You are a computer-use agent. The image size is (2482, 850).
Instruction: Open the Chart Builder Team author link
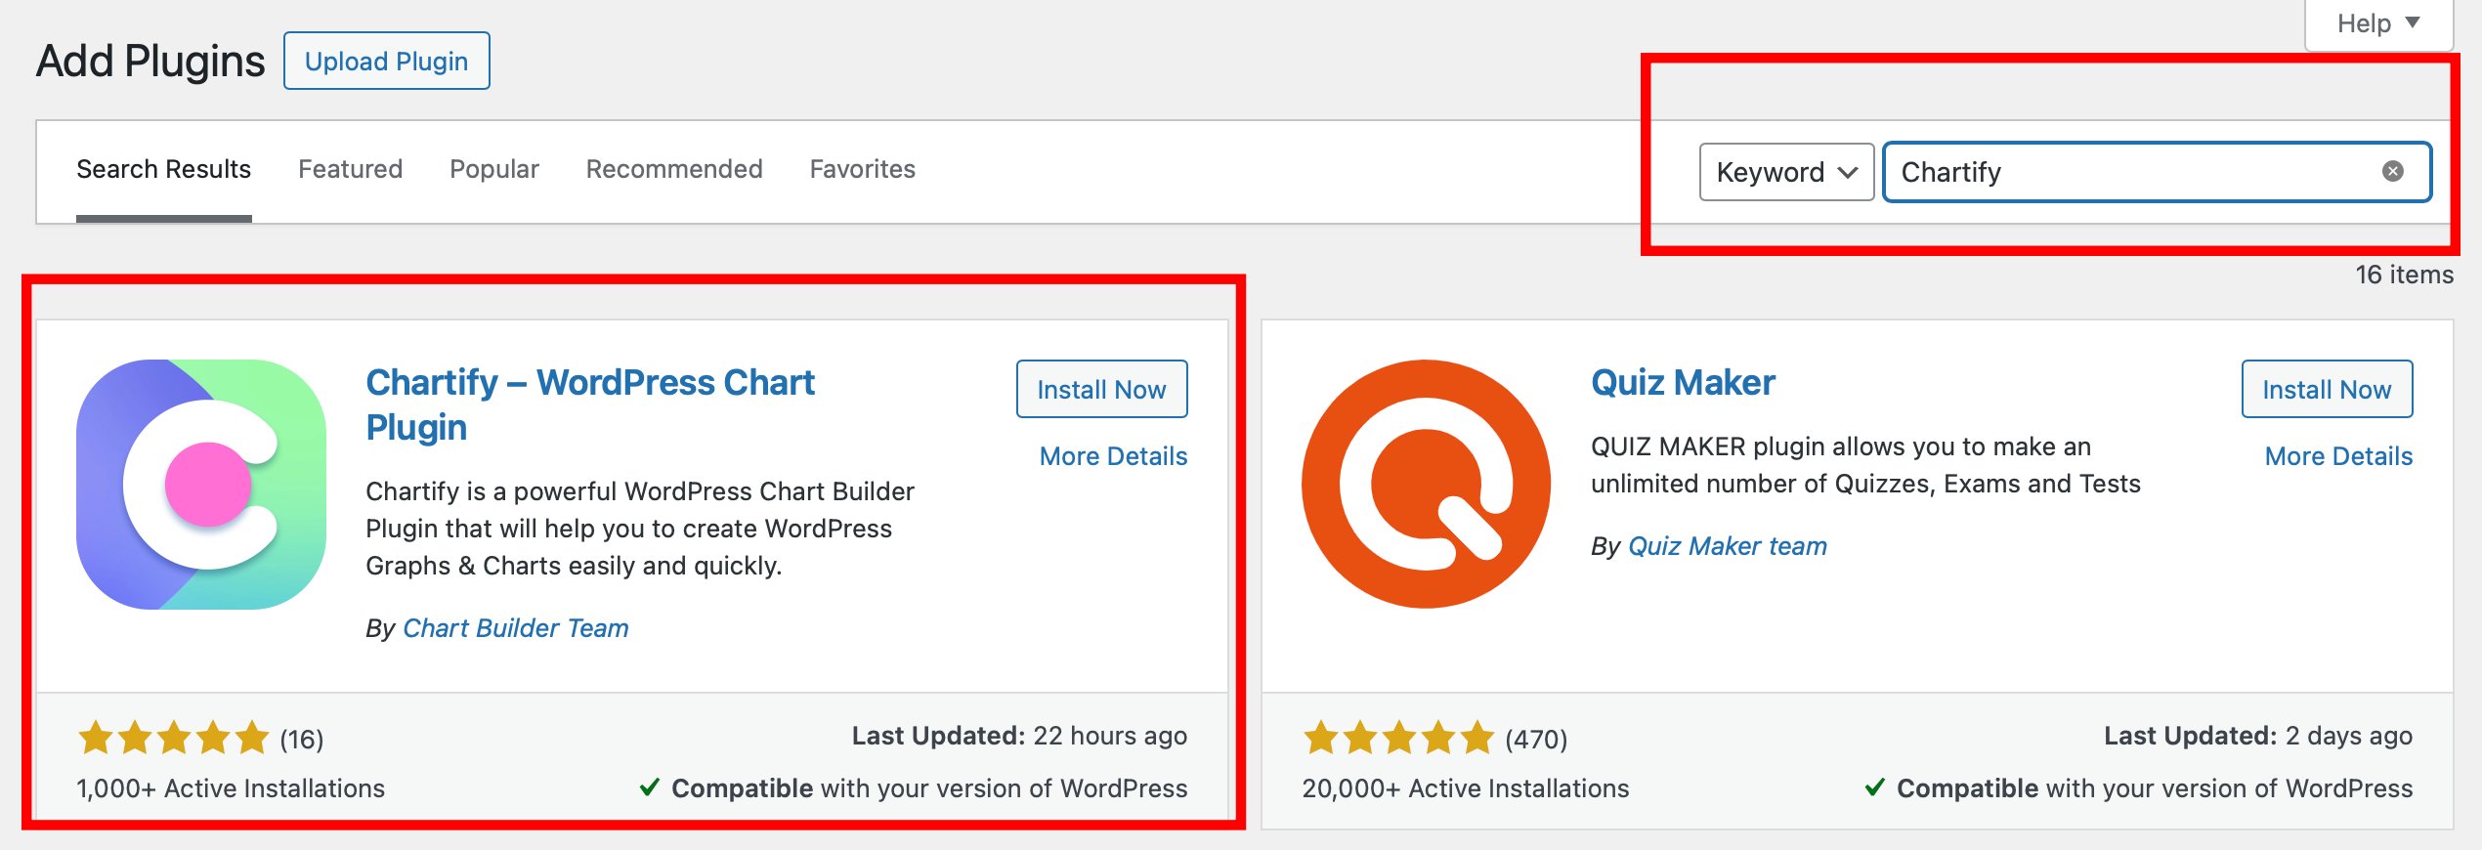[x=516, y=628]
